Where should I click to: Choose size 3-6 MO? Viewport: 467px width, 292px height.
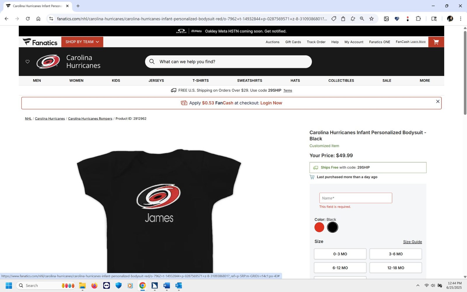(x=396, y=254)
